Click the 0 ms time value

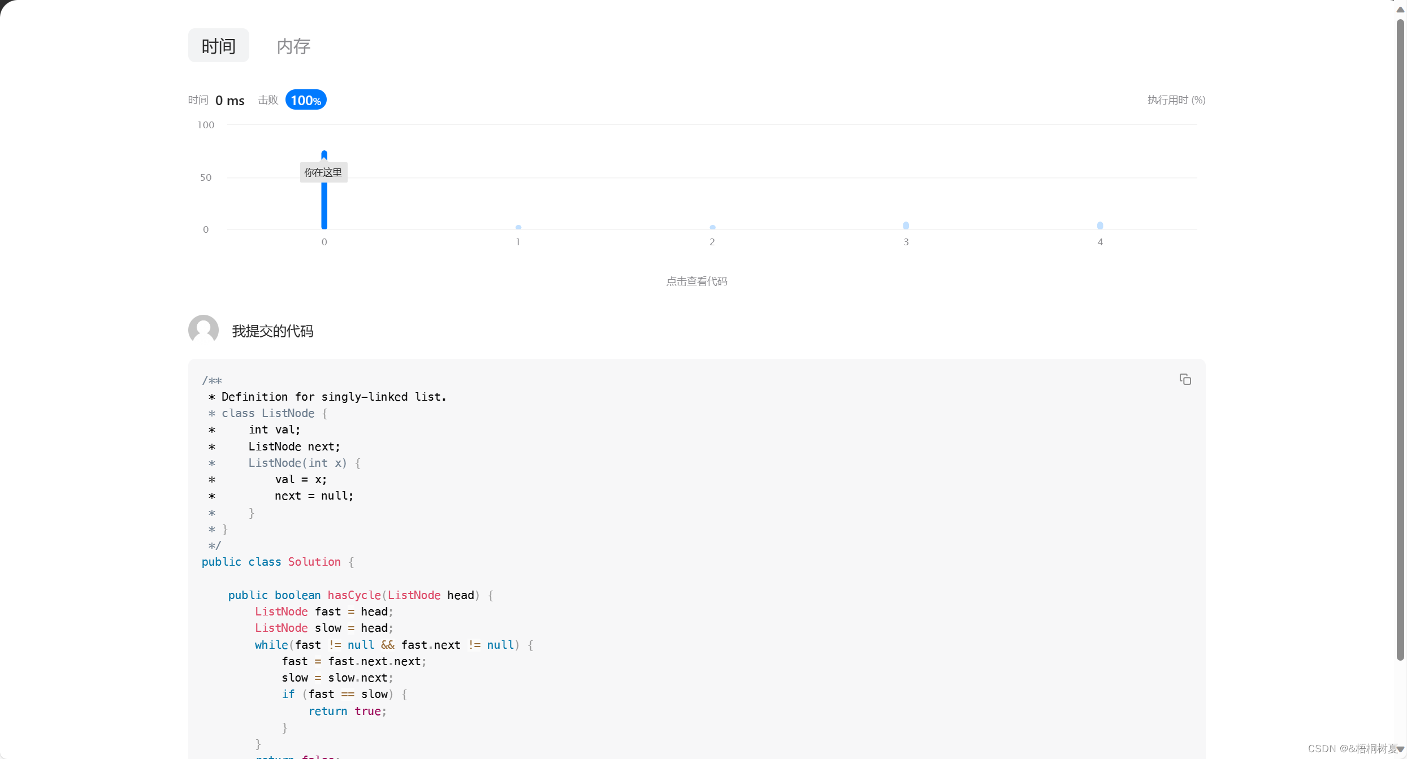[230, 101]
